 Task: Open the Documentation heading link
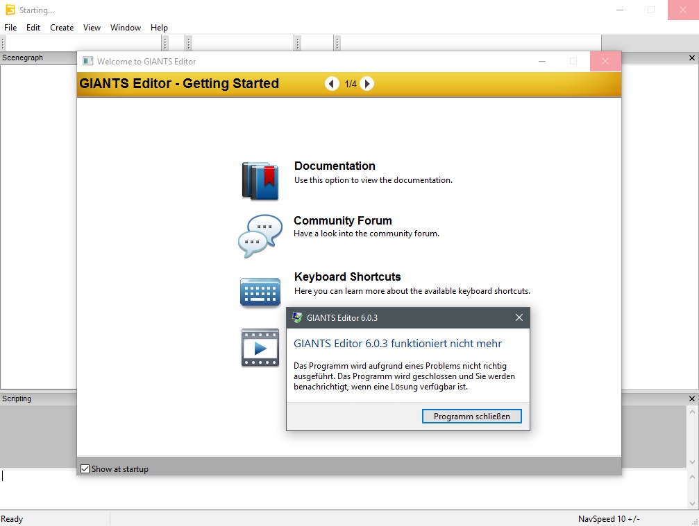(x=335, y=166)
